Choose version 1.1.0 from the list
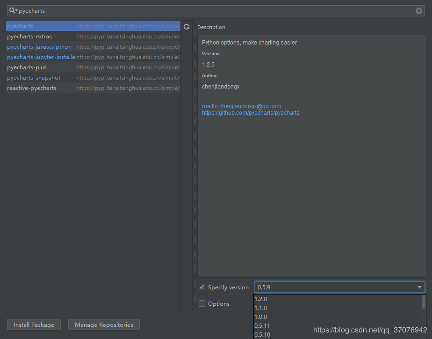 coord(338,308)
